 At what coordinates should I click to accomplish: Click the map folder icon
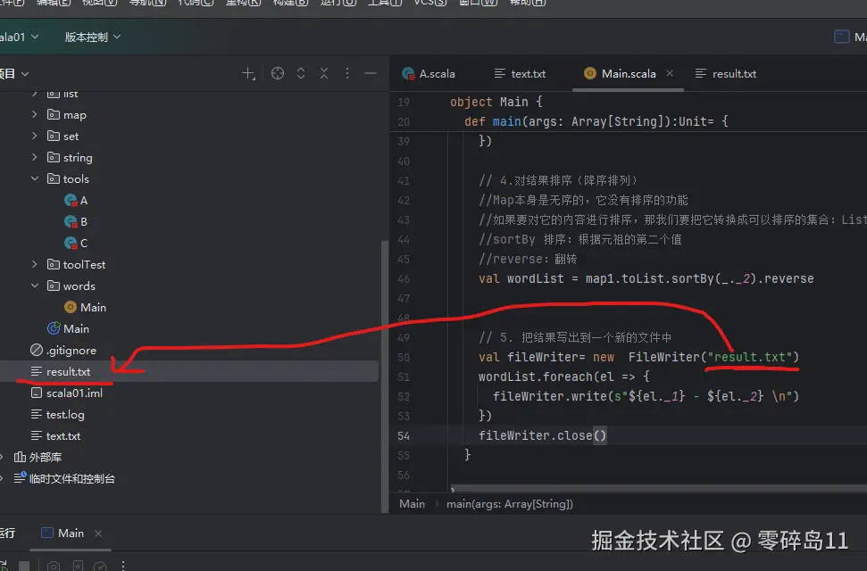tap(54, 114)
